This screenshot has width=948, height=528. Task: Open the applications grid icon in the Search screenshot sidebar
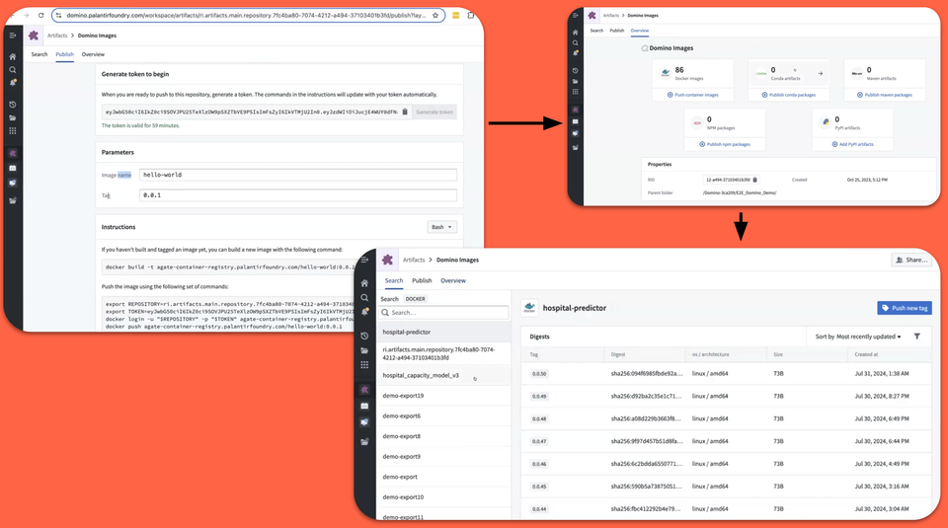click(x=364, y=365)
